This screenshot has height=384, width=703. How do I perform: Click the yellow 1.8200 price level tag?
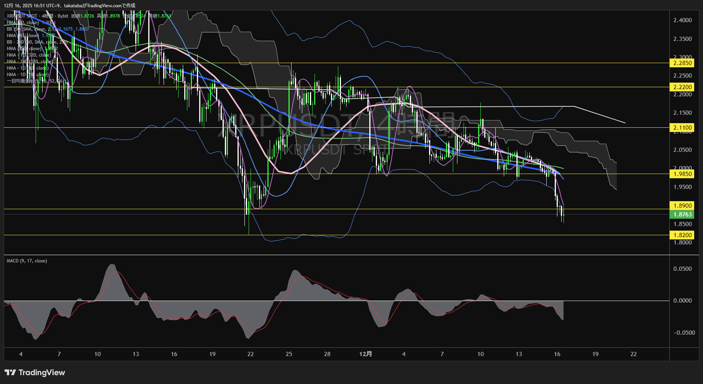click(682, 235)
